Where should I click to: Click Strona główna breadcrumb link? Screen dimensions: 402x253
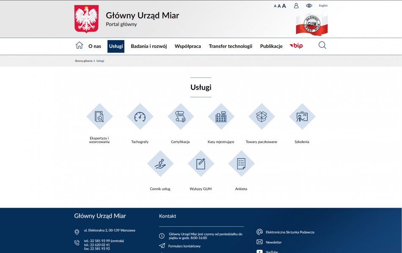pos(83,61)
